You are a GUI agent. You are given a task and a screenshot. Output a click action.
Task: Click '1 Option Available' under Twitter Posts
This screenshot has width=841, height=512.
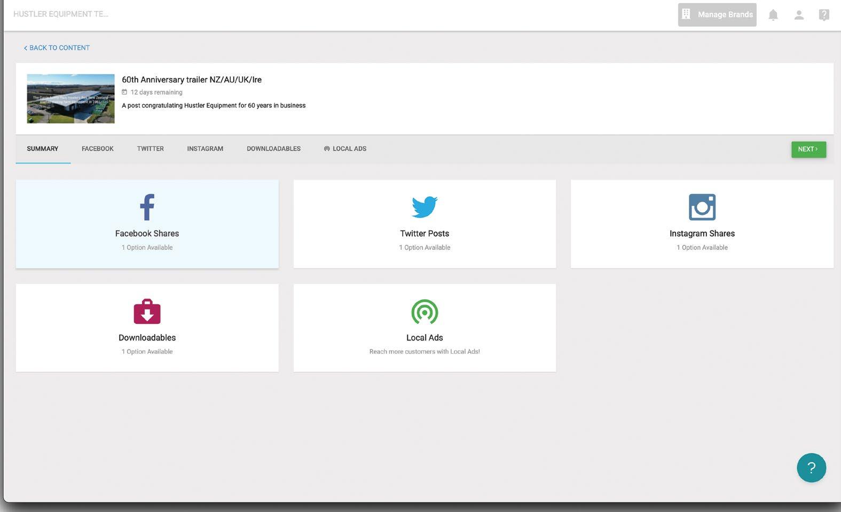425,247
